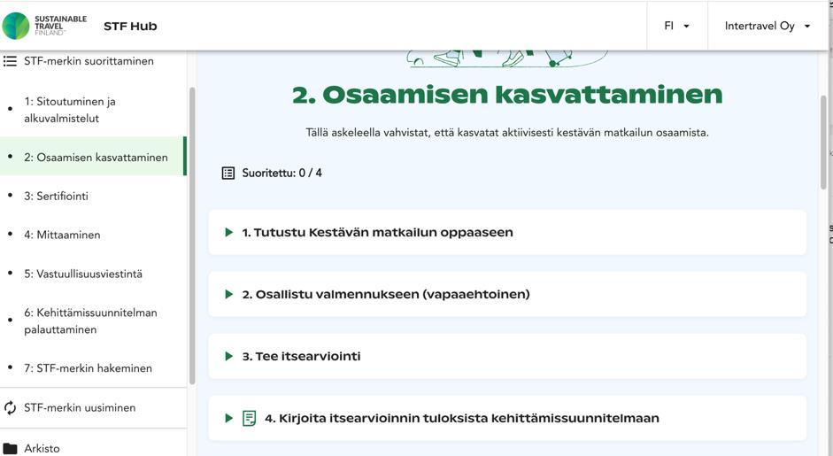Click the document icon in task 4
The width and height of the screenshot is (833, 456).
(x=249, y=418)
